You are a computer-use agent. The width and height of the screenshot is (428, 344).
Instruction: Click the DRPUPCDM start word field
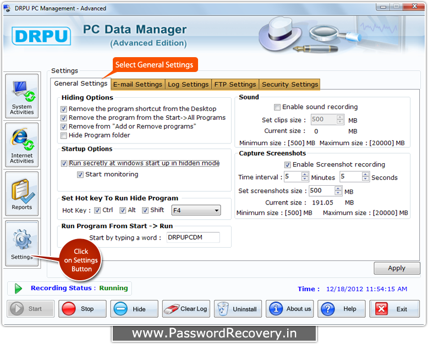tap(193, 237)
